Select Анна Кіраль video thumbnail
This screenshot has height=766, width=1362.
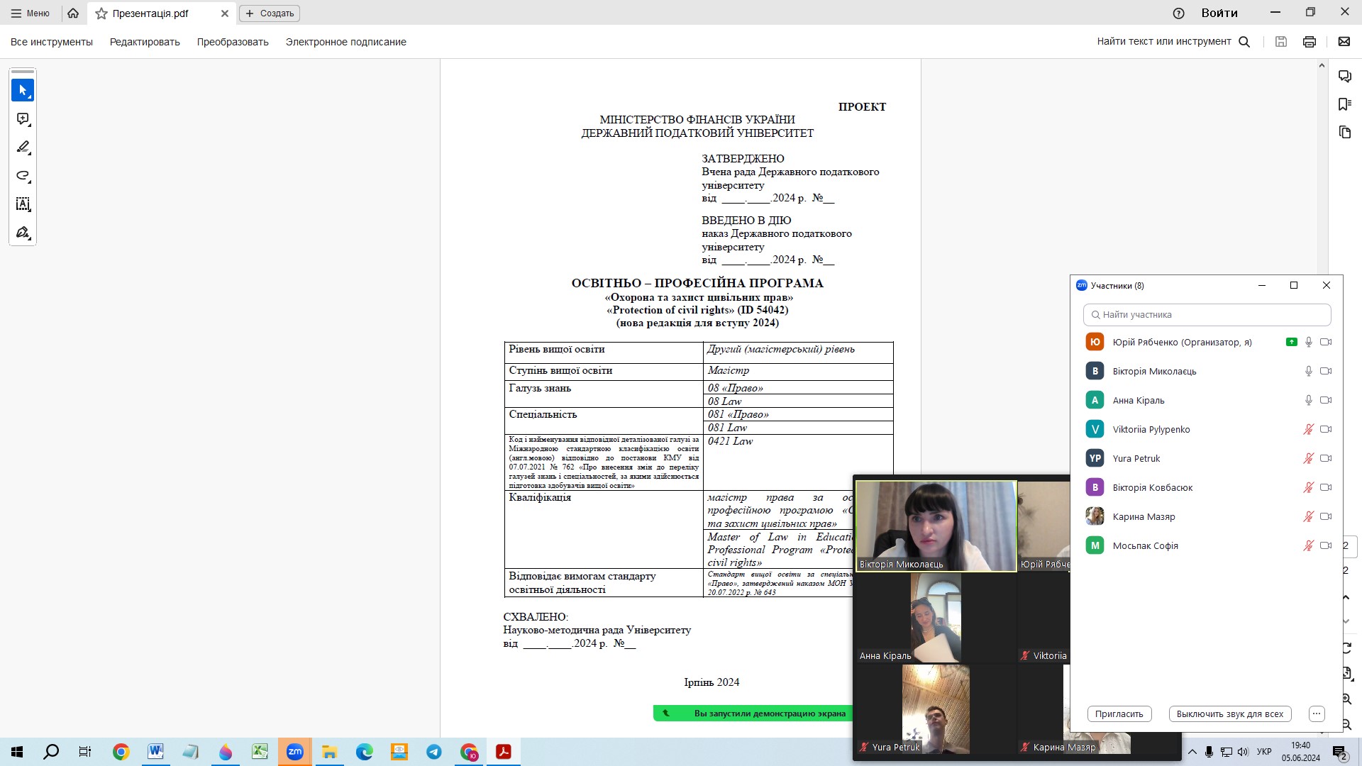point(936,617)
